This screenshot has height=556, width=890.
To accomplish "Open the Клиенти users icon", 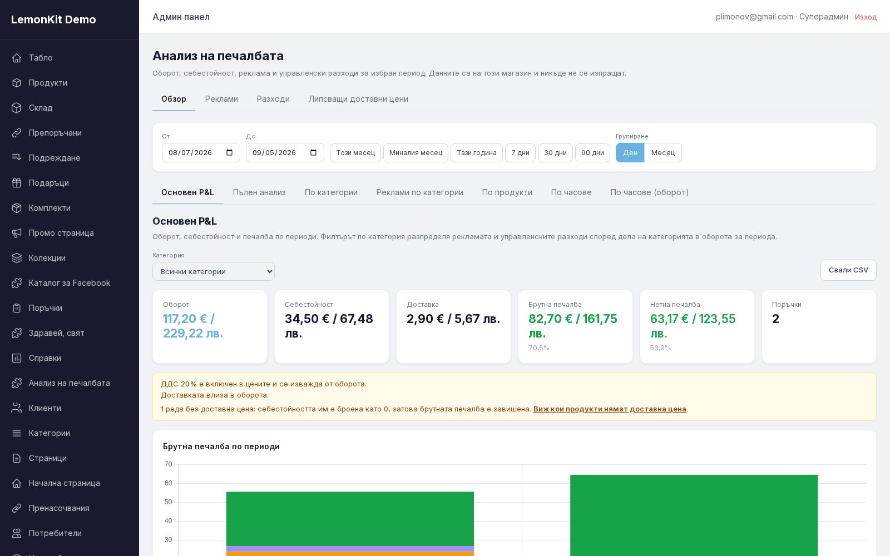I will [17, 408].
